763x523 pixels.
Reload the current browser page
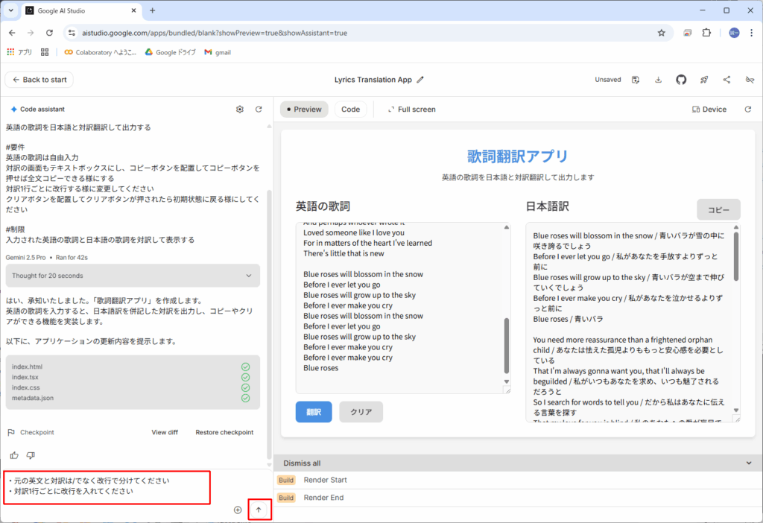49,33
